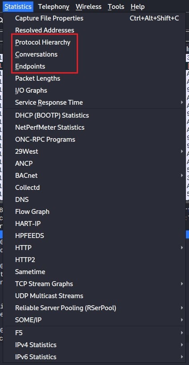Expand TCP Stream Graphs submenu
This screenshot has height=365, width=189.
[x=94, y=284]
